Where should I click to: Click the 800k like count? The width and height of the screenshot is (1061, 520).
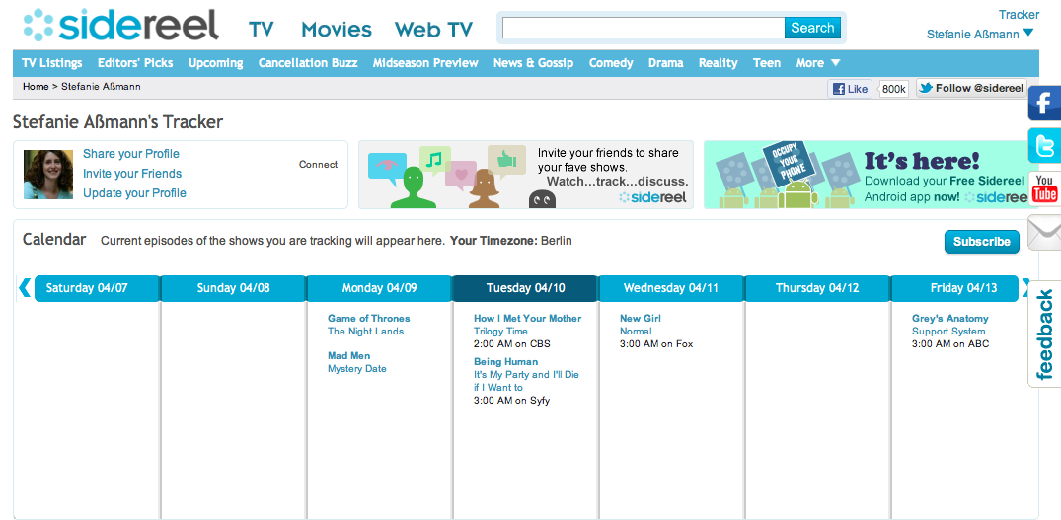tap(894, 89)
